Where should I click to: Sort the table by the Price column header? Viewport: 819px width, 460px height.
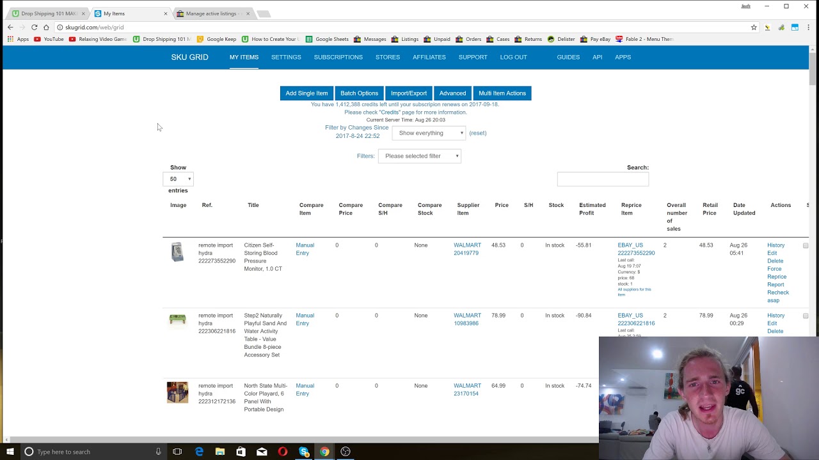[x=502, y=205]
